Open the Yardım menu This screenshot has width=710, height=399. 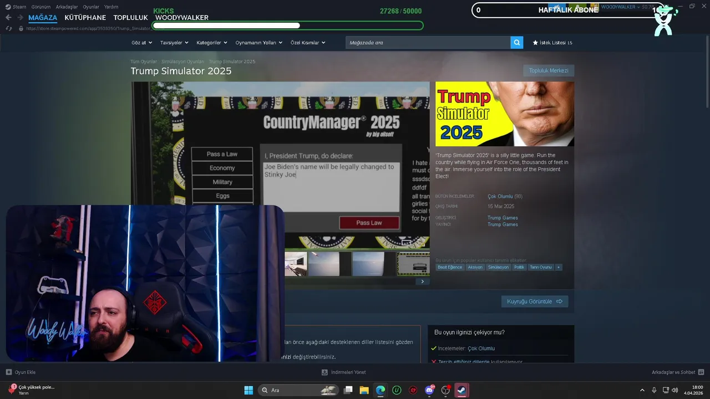[111, 7]
